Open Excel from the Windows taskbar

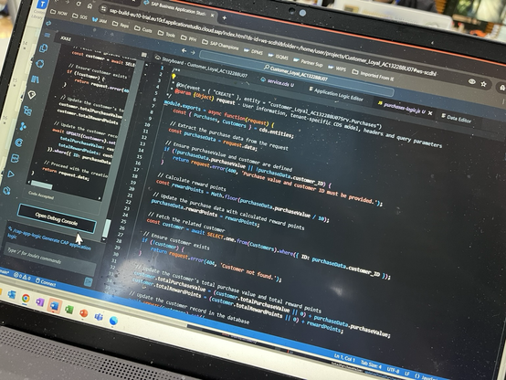point(69,310)
